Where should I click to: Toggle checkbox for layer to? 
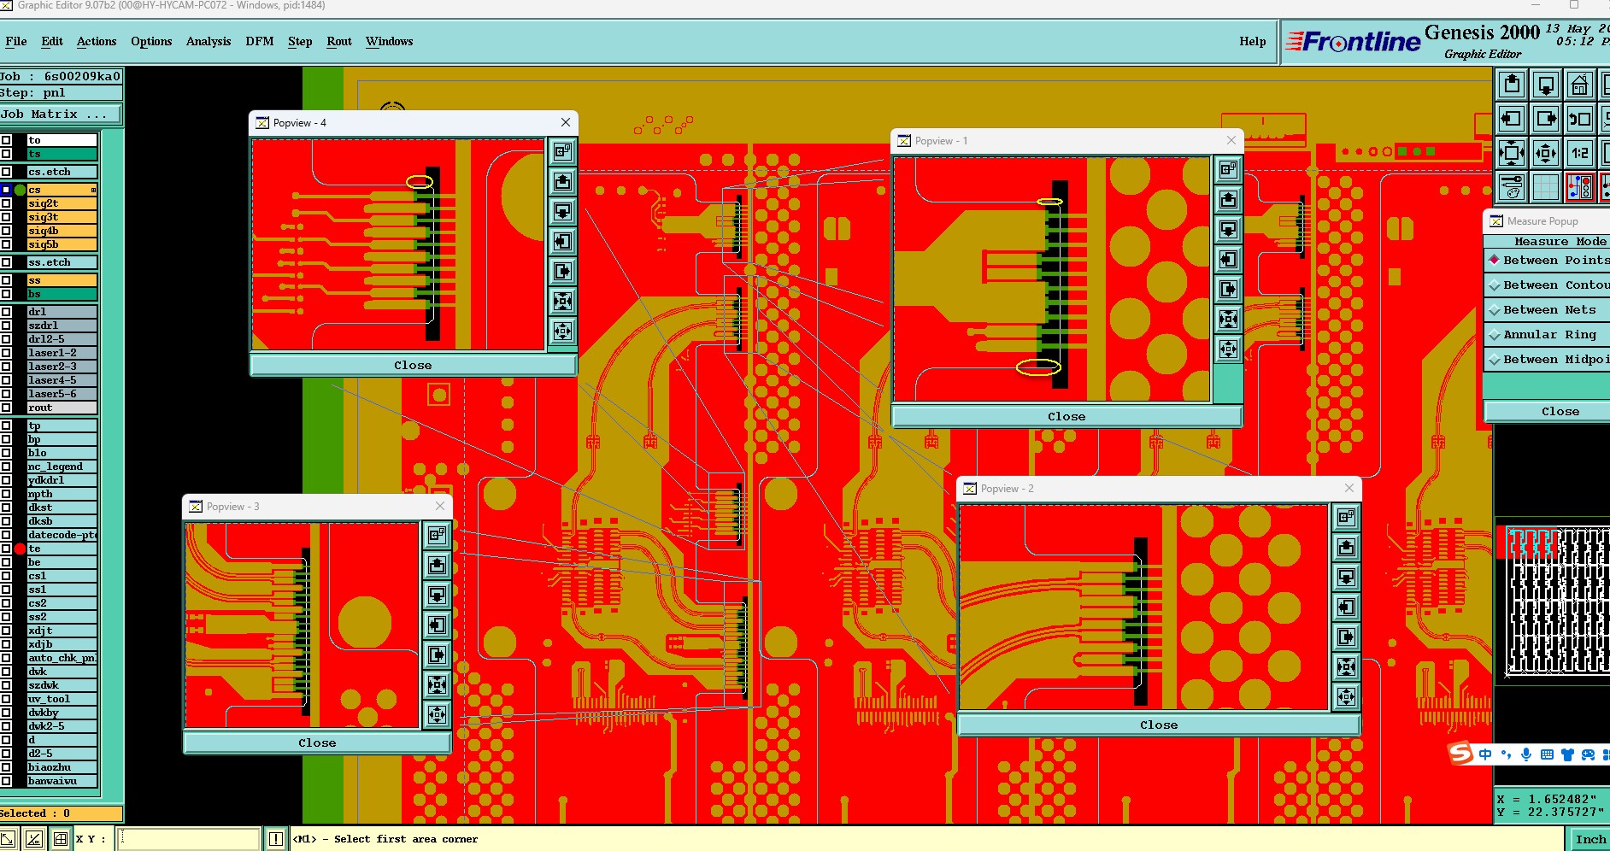coord(6,140)
